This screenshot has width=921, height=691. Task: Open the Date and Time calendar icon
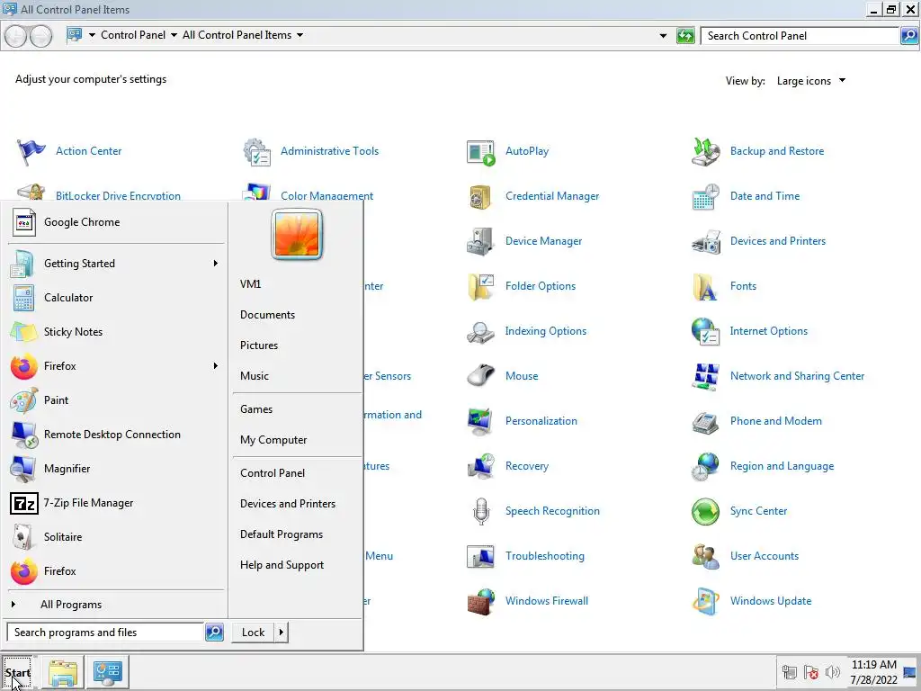coord(705,197)
